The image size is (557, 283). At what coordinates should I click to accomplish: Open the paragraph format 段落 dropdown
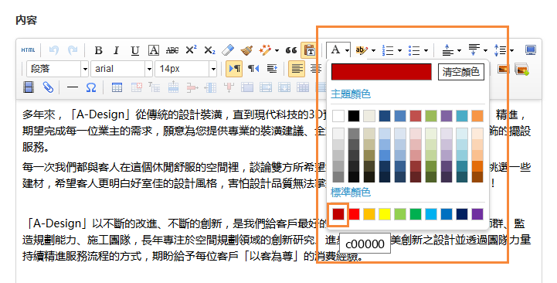(85, 69)
